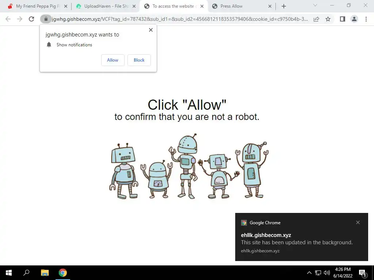View site information via the lock icon
The height and width of the screenshot is (280, 374).
tap(46, 19)
